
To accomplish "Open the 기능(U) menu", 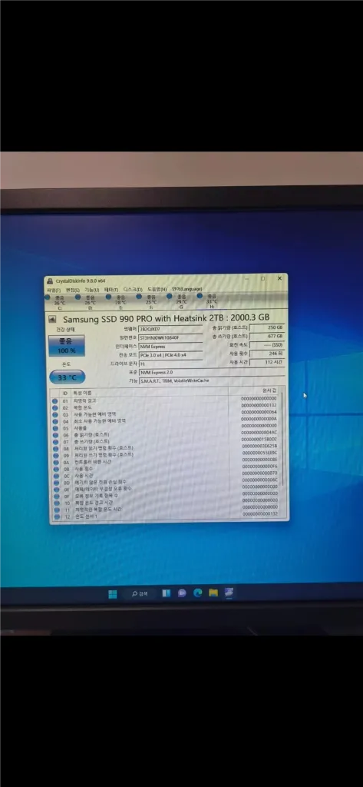I will coord(92,290).
